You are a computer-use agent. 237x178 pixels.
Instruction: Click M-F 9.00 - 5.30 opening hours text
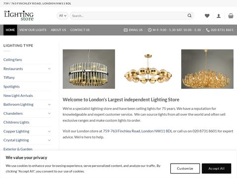[177, 30]
